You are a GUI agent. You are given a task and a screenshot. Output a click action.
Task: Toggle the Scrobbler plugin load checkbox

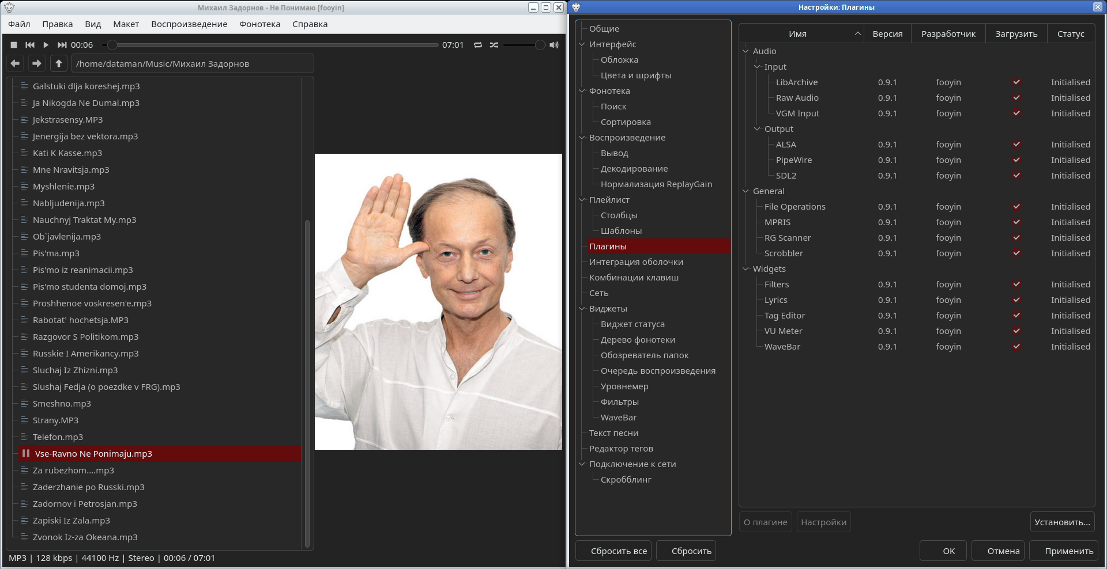pos(1016,253)
